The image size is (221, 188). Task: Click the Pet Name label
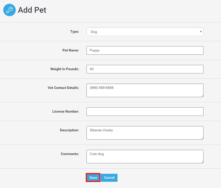click(70, 50)
